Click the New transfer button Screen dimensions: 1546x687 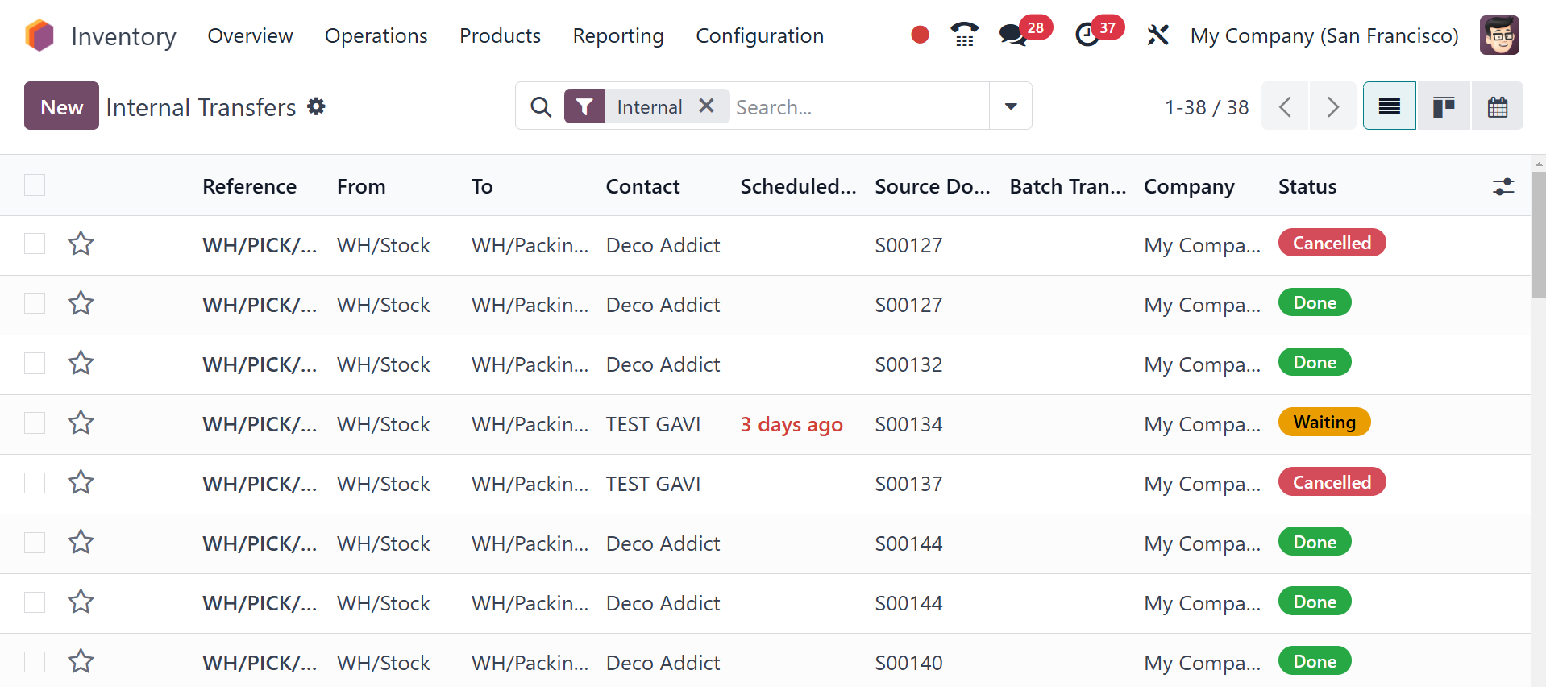click(61, 106)
